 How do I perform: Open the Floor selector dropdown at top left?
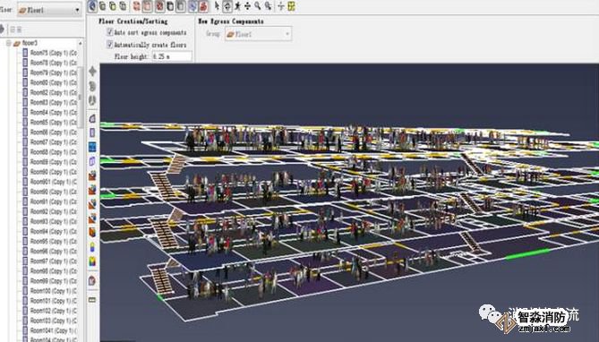[49, 10]
